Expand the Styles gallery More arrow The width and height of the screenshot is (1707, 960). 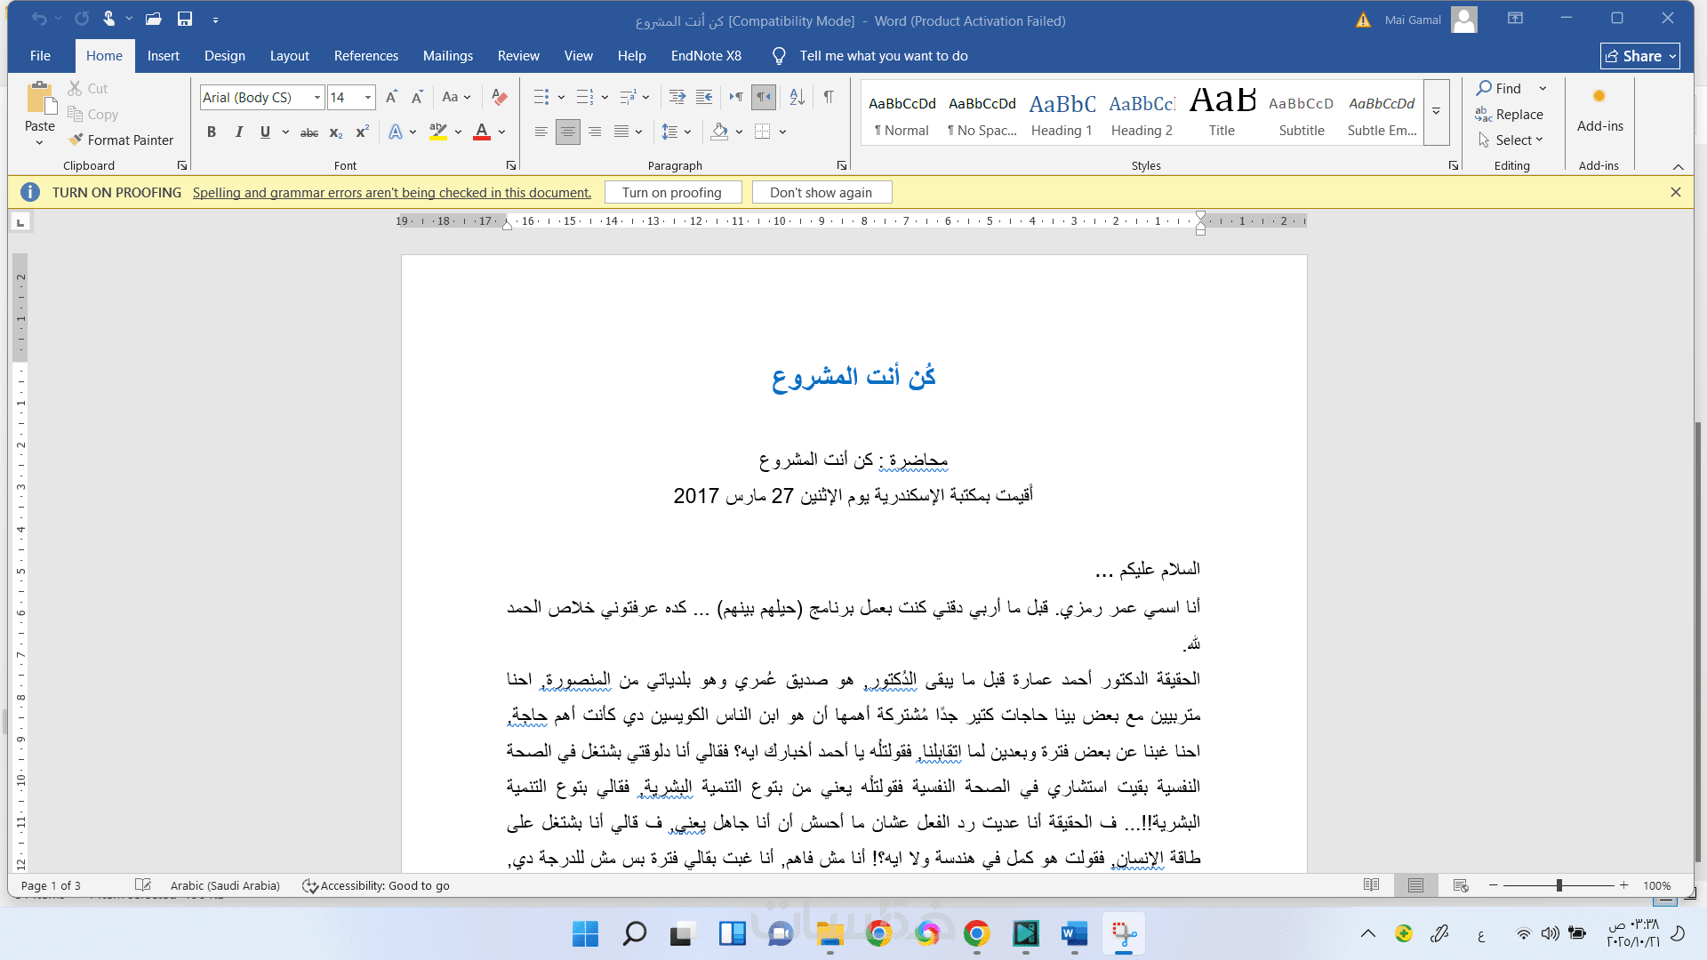pyautogui.click(x=1436, y=112)
